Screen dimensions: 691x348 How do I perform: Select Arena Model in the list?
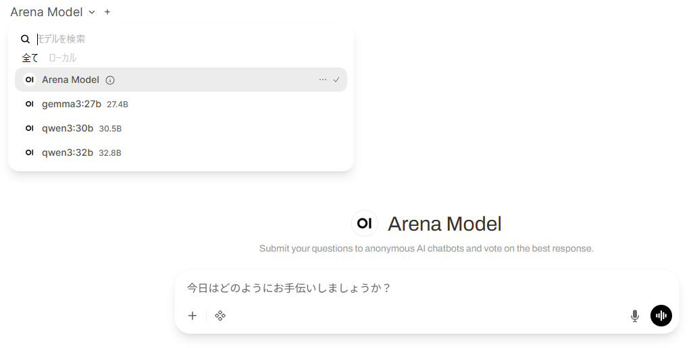tap(70, 80)
